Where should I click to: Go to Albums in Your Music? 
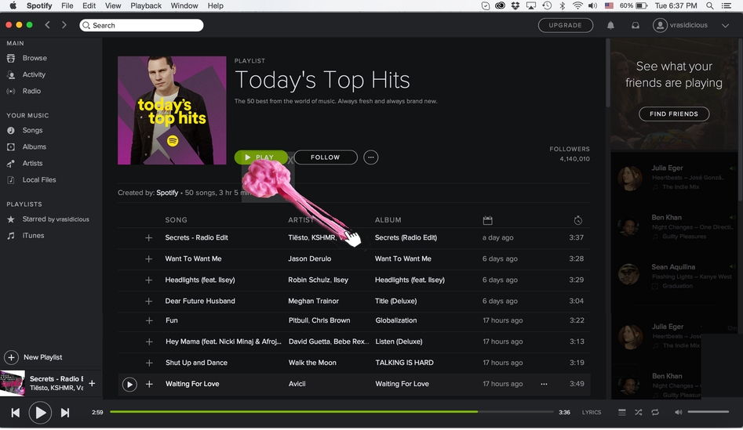[34, 147]
